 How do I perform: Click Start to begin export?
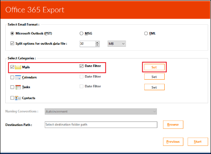[198, 142]
